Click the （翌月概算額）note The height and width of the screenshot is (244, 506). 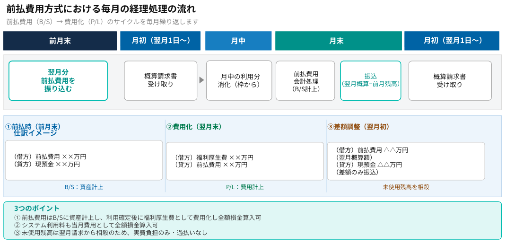click(x=353, y=157)
